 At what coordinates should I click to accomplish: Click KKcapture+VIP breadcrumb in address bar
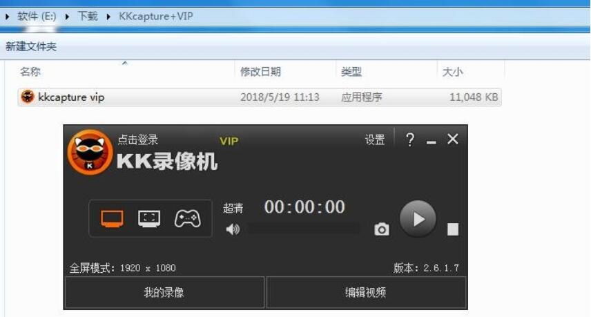[155, 16]
